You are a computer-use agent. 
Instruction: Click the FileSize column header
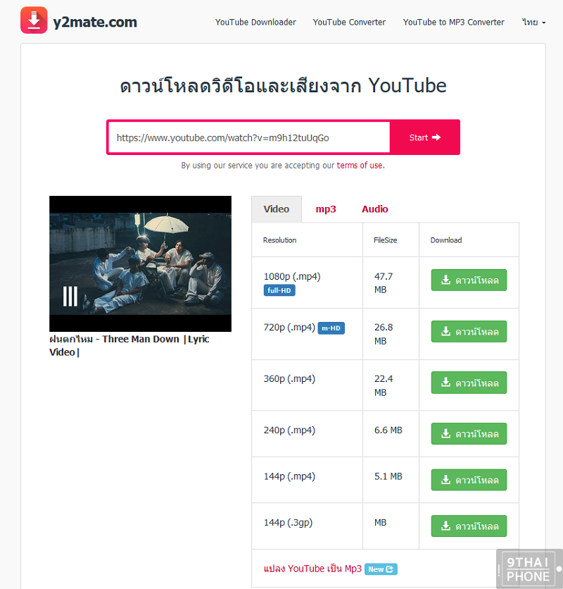386,240
